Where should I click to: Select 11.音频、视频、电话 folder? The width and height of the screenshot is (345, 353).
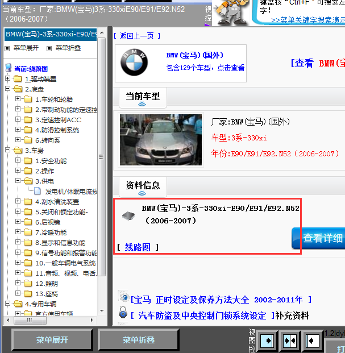click(x=66, y=273)
